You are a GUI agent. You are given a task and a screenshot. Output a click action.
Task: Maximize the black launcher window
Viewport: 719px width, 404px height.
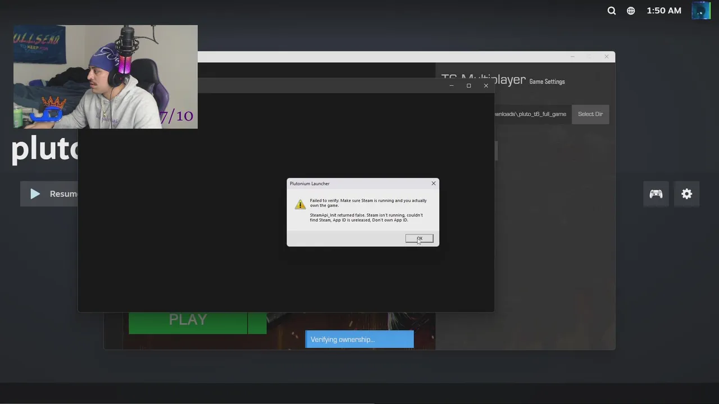(468, 86)
